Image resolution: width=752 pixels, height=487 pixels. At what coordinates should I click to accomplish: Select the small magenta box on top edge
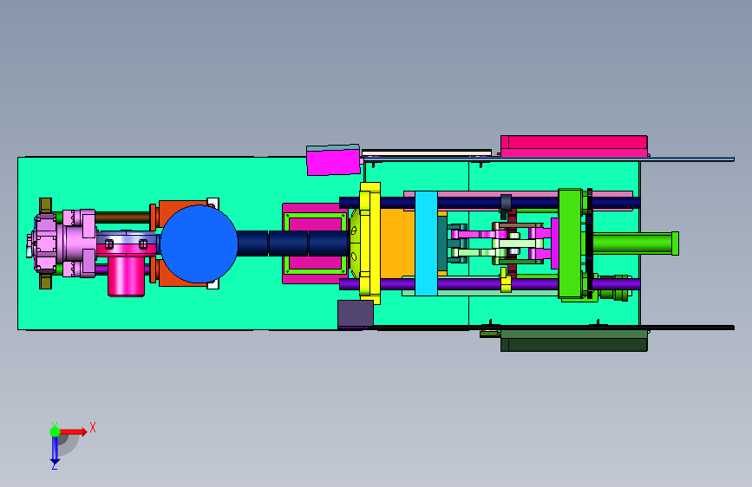coord(333,162)
